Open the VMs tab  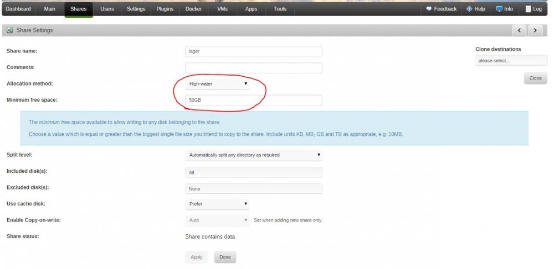[x=223, y=9]
